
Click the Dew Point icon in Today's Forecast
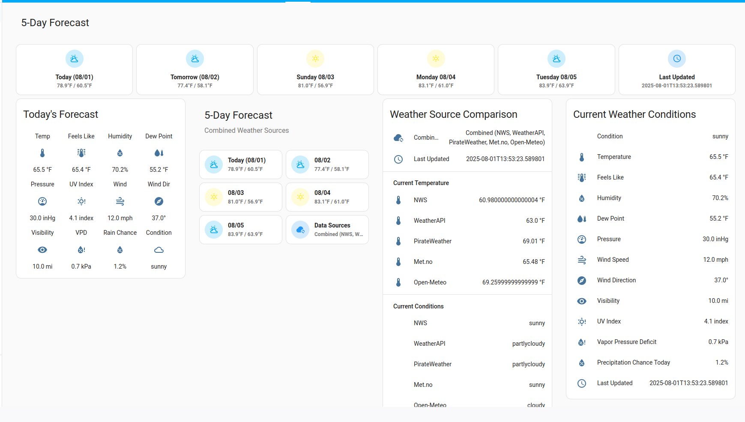click(x=159, y=153)
